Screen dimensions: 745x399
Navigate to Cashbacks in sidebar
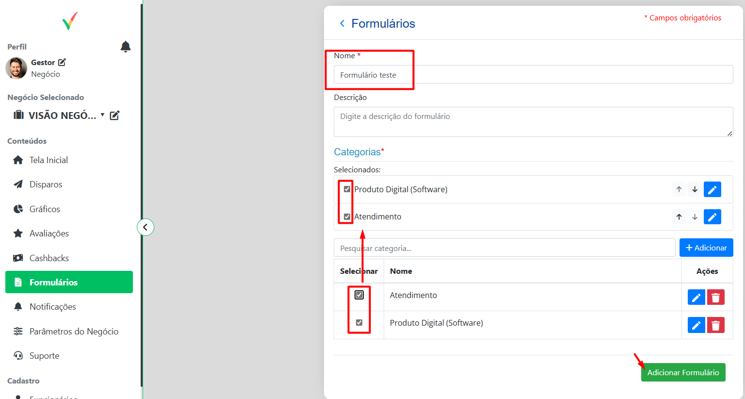[x=49, y=258]
